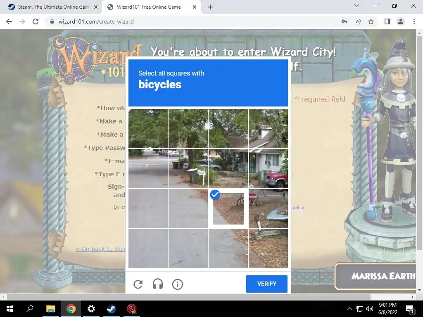The image size is (423, 317).
Task: Reload the wizard101.com page
Action: tap(36, 21)
